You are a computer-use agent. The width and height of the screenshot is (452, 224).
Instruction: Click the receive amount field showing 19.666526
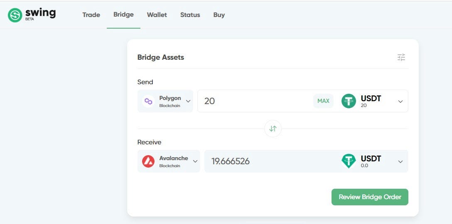coord(271,161)
